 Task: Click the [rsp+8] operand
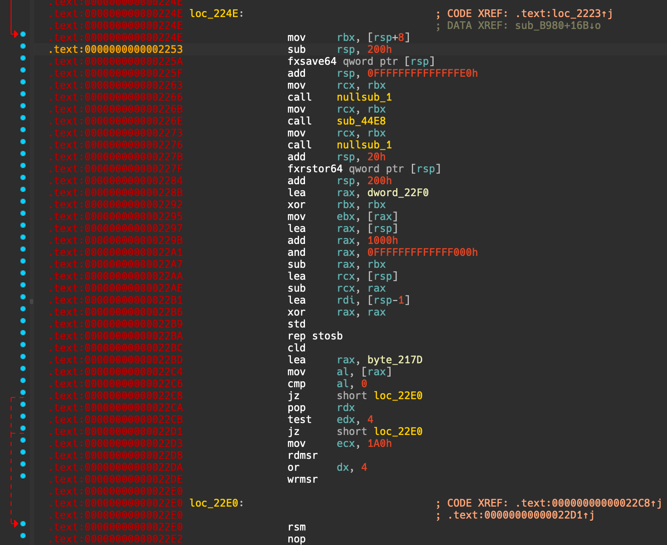click(389, 38)
